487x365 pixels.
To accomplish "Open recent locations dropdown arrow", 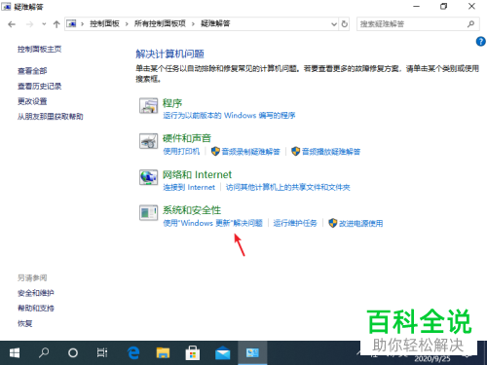I will [44, 24].
